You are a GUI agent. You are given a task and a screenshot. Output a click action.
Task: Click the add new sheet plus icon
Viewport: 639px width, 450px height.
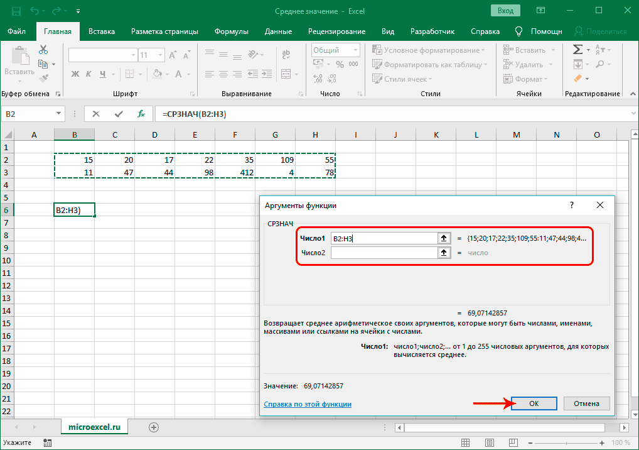(x=153, y=427)
